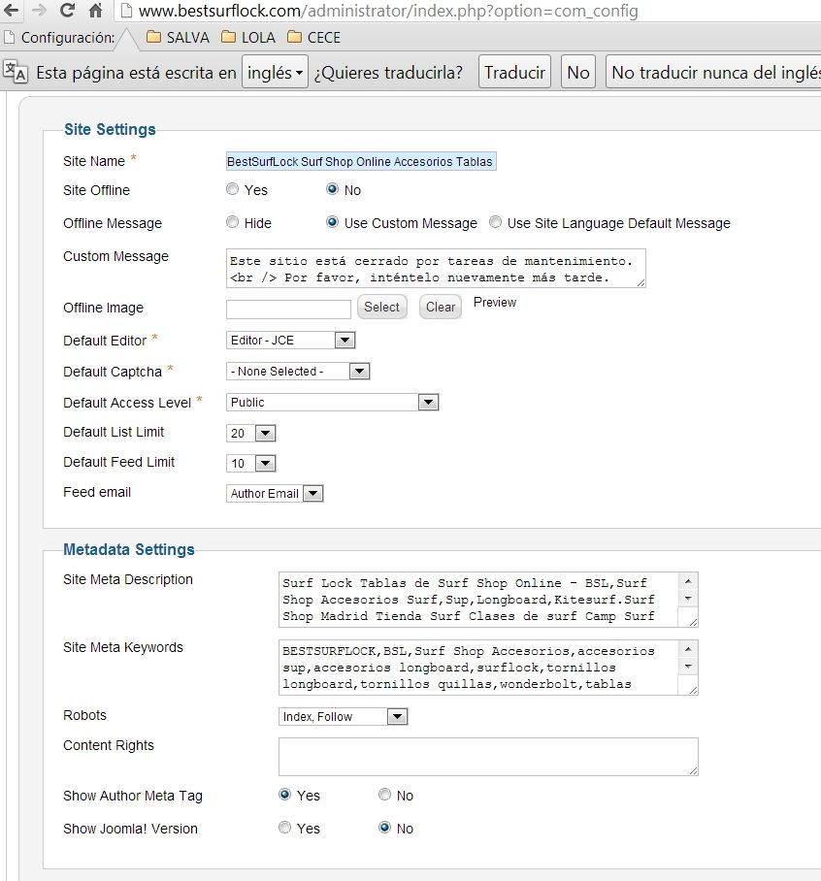
Task: Open the Default Access Level dropdown
Action: click(332, 403)
